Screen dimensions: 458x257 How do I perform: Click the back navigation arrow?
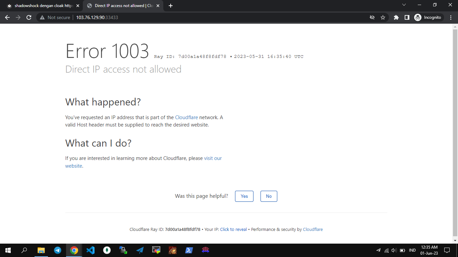pos(7,17)
